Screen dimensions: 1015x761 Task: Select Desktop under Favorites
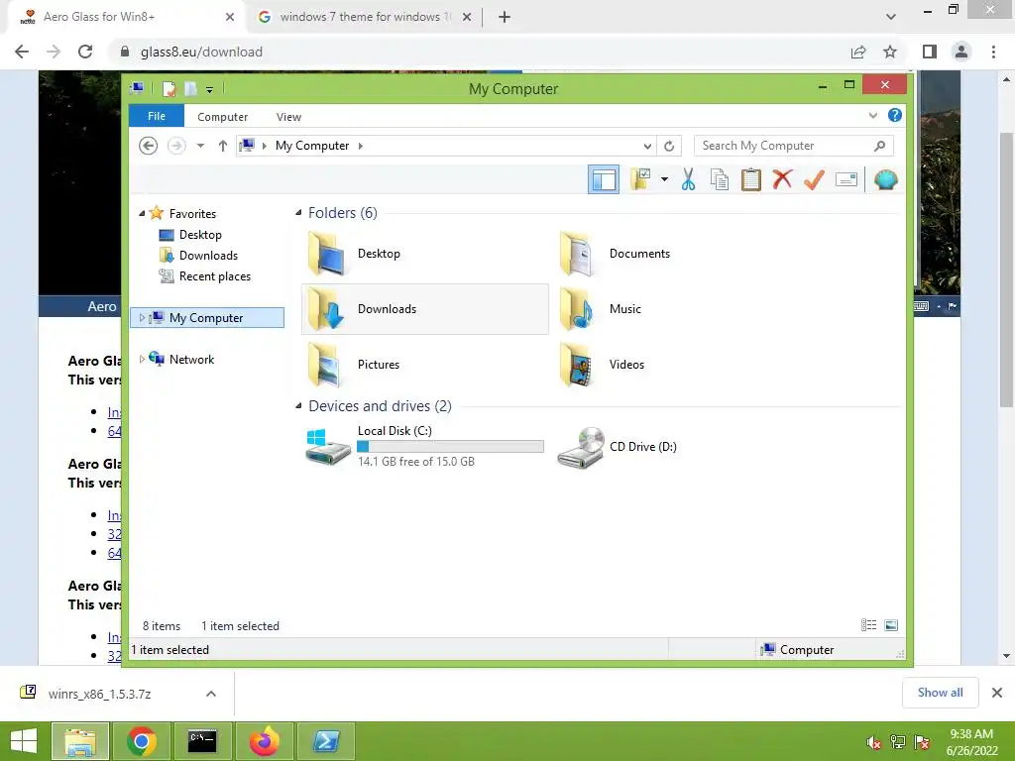200,234
